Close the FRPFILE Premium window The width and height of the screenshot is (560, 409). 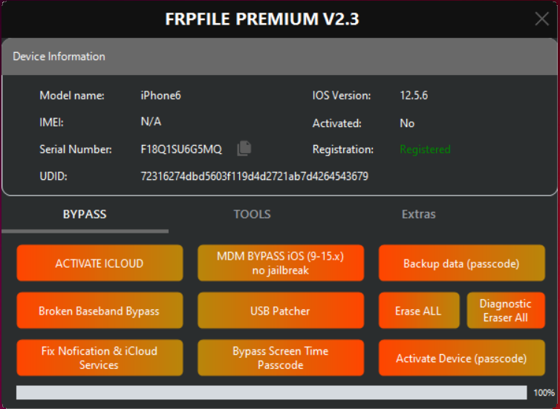click(x=542, y=19)
